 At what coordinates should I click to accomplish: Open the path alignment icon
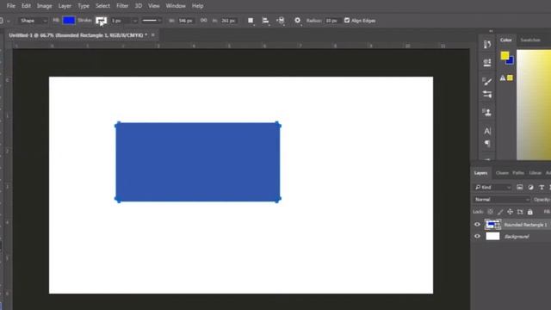click(x=266, y=21)
